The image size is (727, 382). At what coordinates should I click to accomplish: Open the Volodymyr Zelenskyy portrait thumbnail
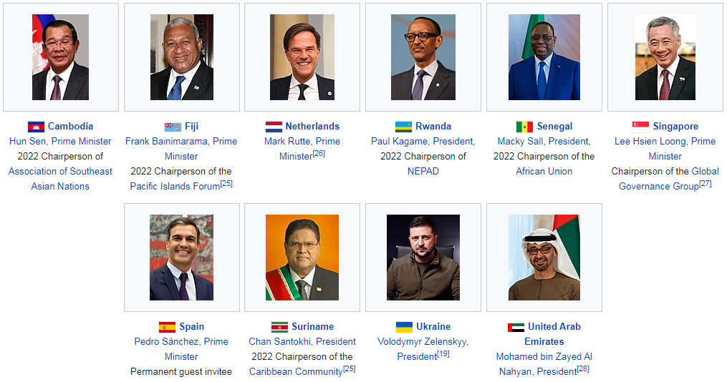(x=423, y=258)
